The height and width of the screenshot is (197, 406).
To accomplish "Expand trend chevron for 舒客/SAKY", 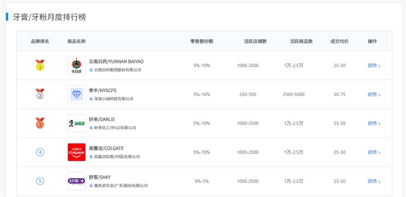I will [x=379, y=182].
